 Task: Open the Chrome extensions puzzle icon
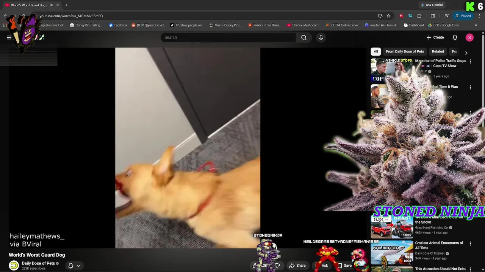pos(419,16)
